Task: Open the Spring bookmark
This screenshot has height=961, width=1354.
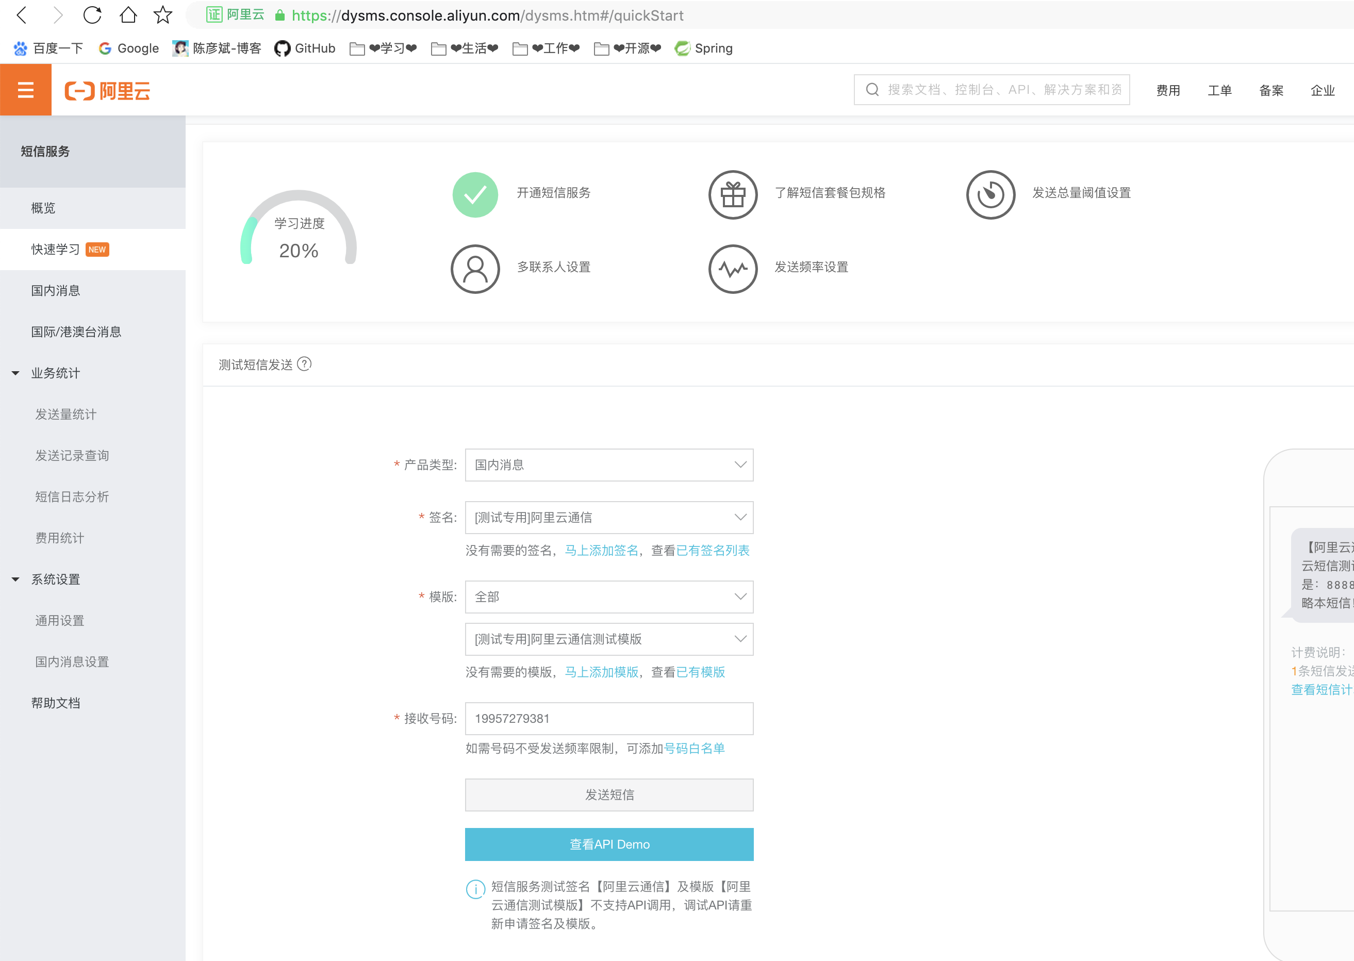Action: 704,48
